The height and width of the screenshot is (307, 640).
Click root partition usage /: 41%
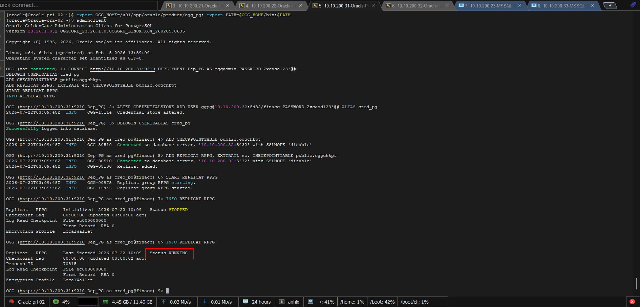327,302
